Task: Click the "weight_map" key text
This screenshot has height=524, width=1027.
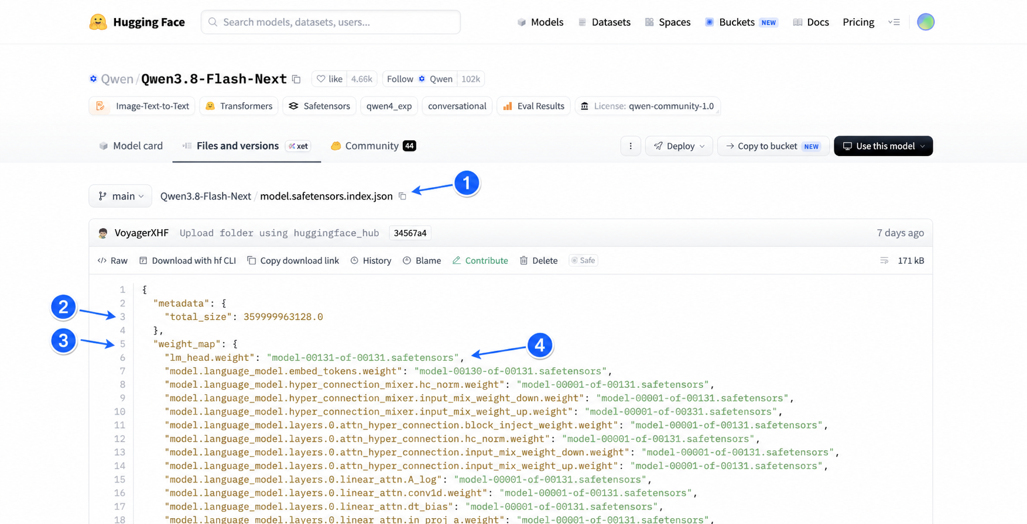Action: (x=187, y=344)
